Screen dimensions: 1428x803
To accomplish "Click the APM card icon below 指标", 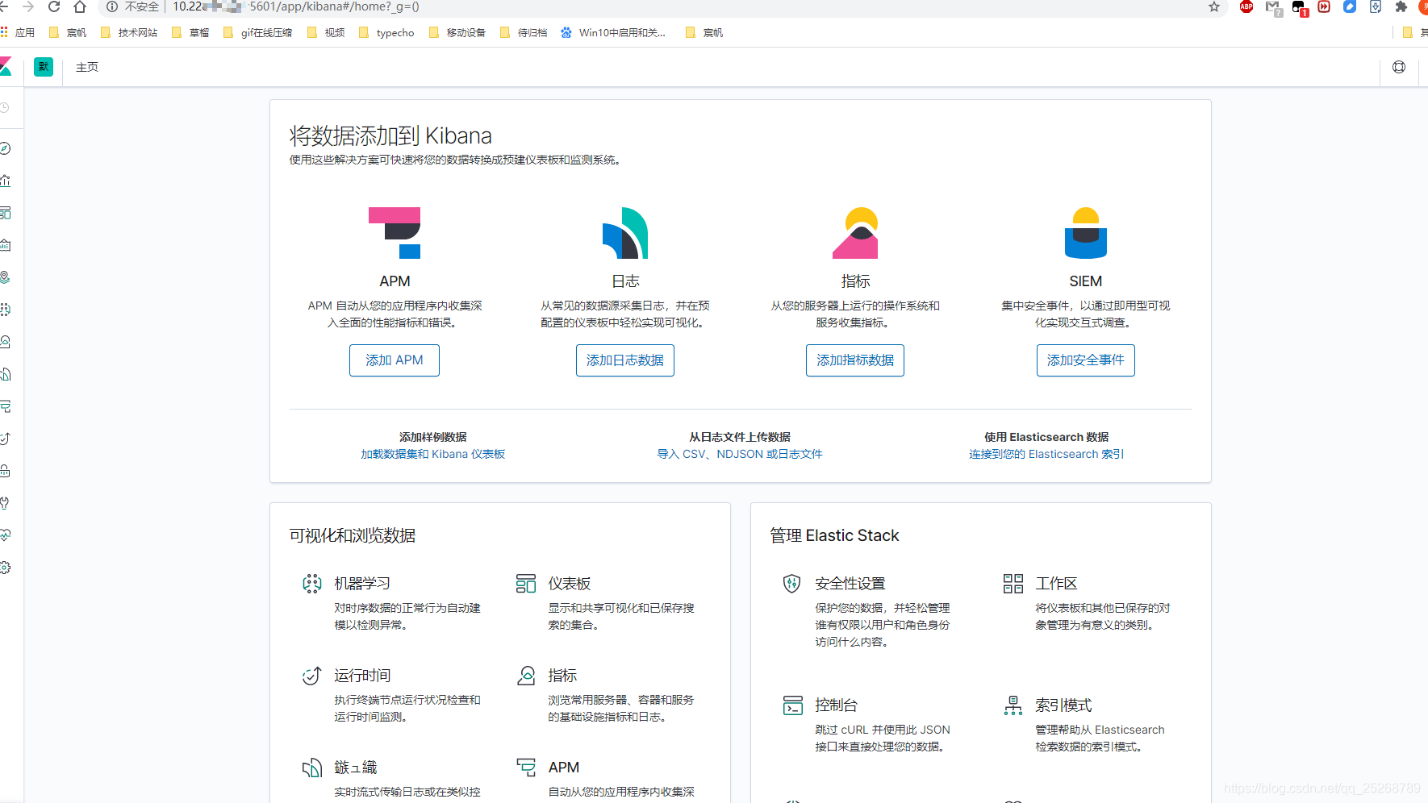I will pos(526,768).
